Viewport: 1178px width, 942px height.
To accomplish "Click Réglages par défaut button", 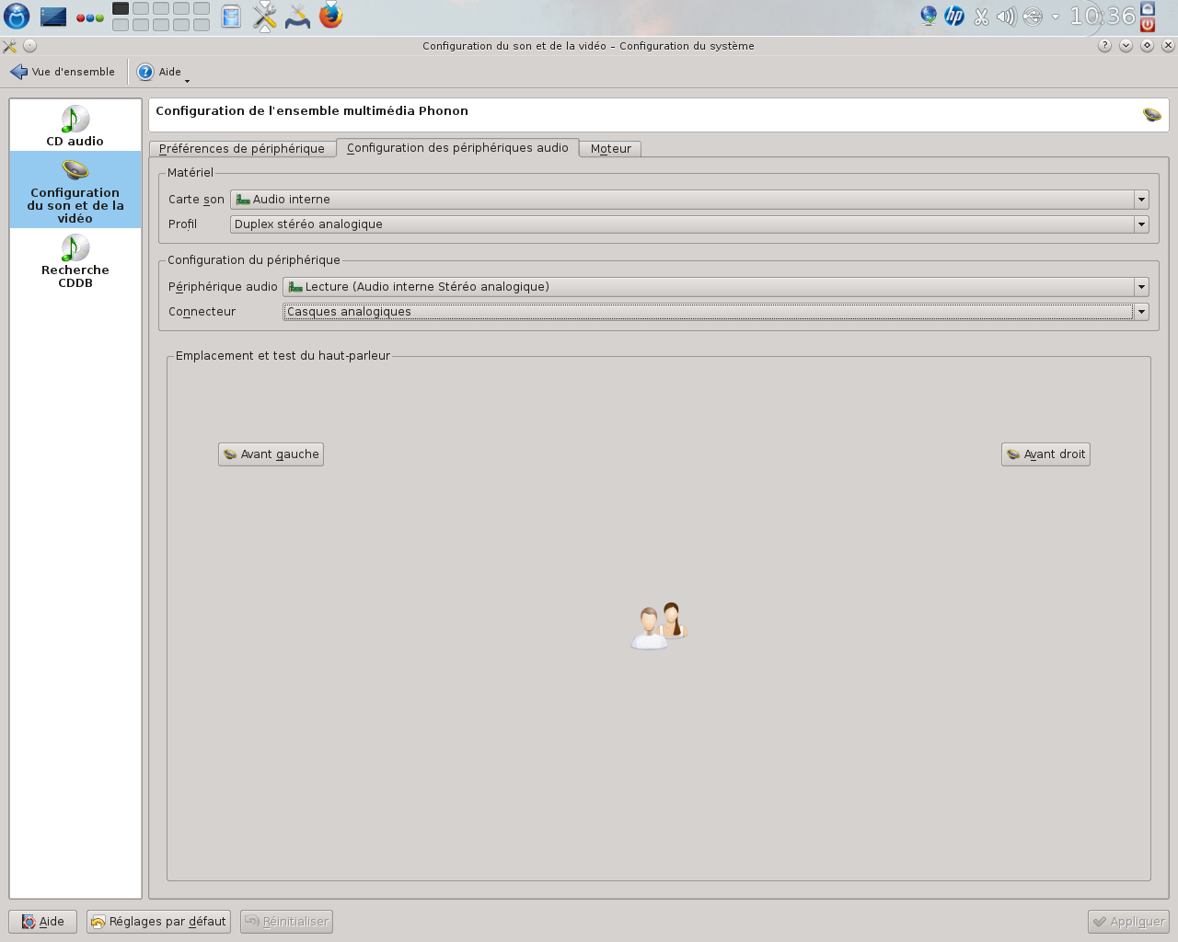I will [x=158, y=922].
